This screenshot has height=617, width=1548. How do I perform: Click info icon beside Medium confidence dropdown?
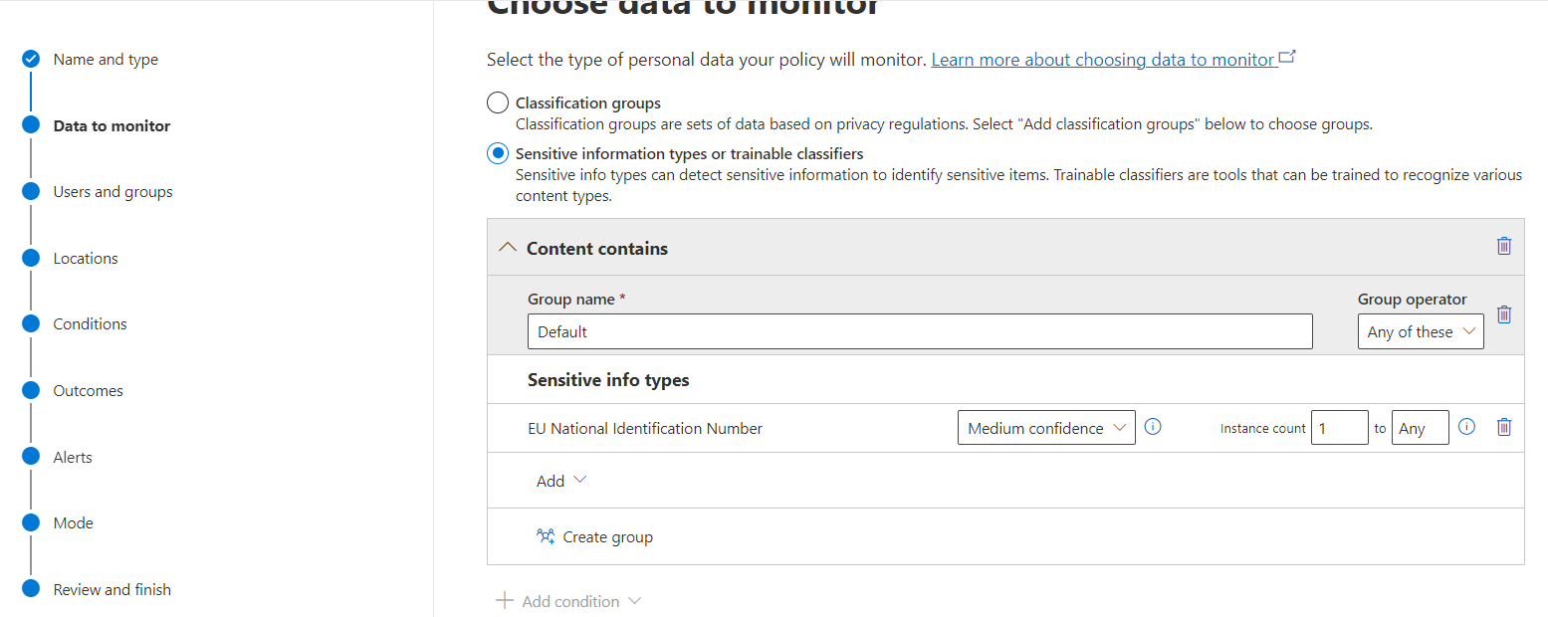tap(1153, 427)
